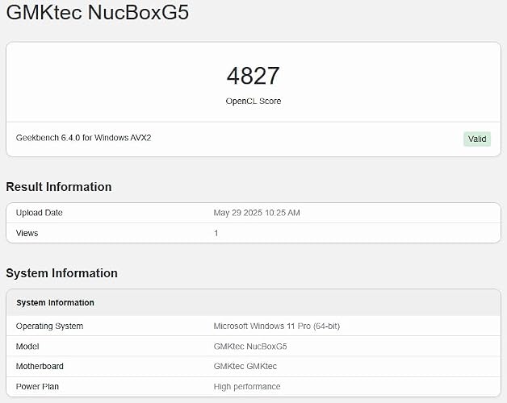Select the Views count value 1
The width and height of the screenshot is (507, 403).
216,233
